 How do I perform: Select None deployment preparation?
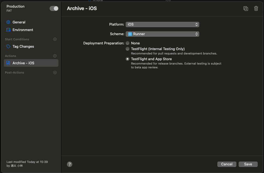pos(127,43)
